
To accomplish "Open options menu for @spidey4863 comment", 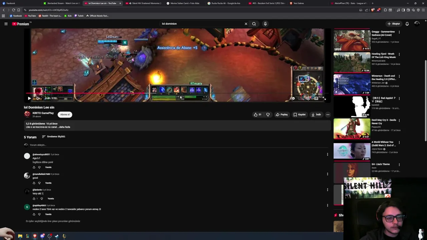I will (x=327, y=205).
